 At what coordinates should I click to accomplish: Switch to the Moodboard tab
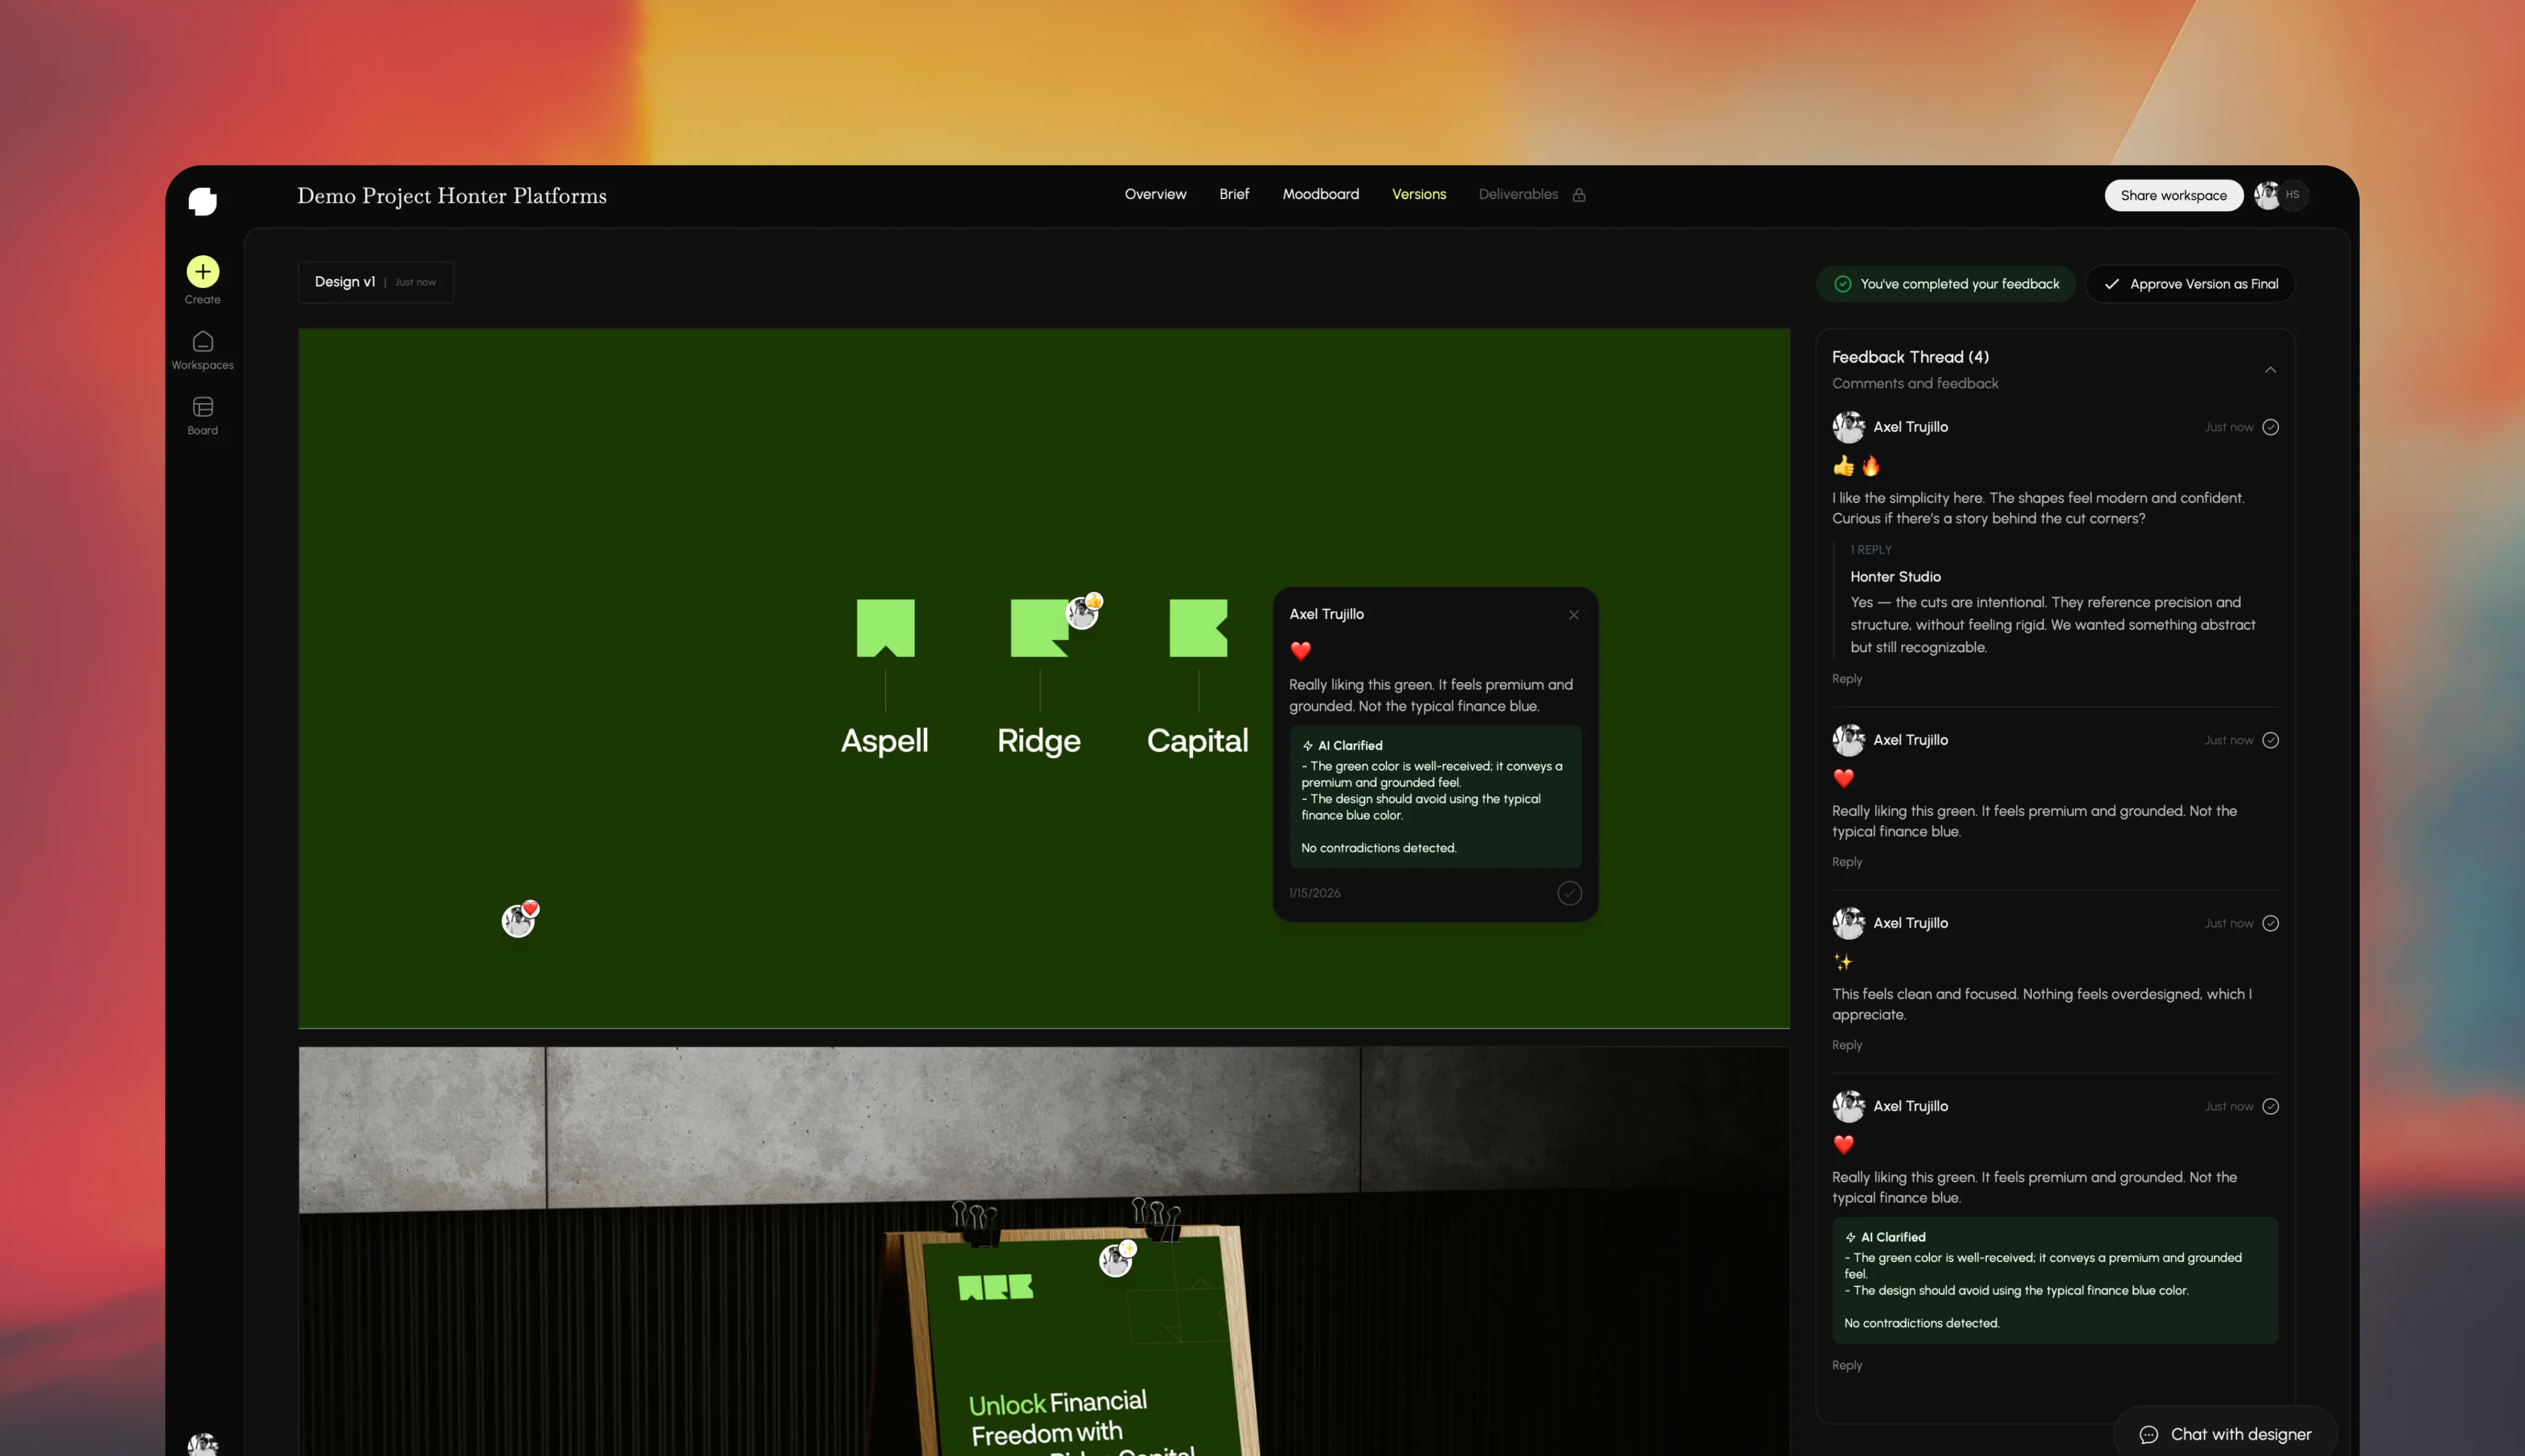1320,194
